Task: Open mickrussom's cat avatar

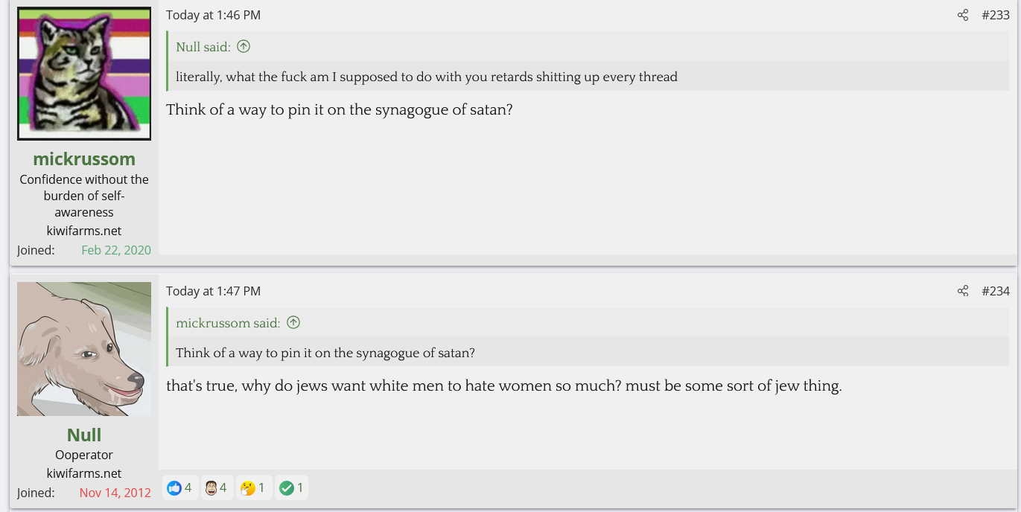Action: (x=84, y=73)
